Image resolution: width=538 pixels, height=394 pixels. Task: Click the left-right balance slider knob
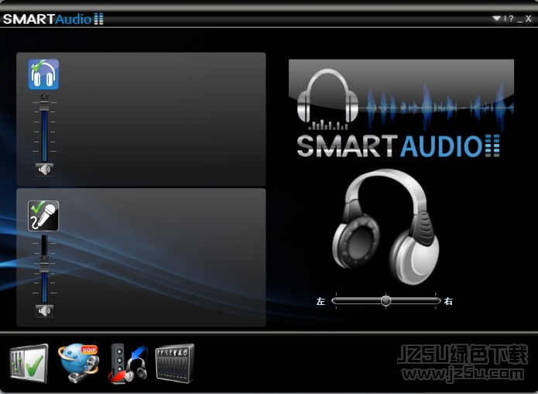tap(386, 300)
